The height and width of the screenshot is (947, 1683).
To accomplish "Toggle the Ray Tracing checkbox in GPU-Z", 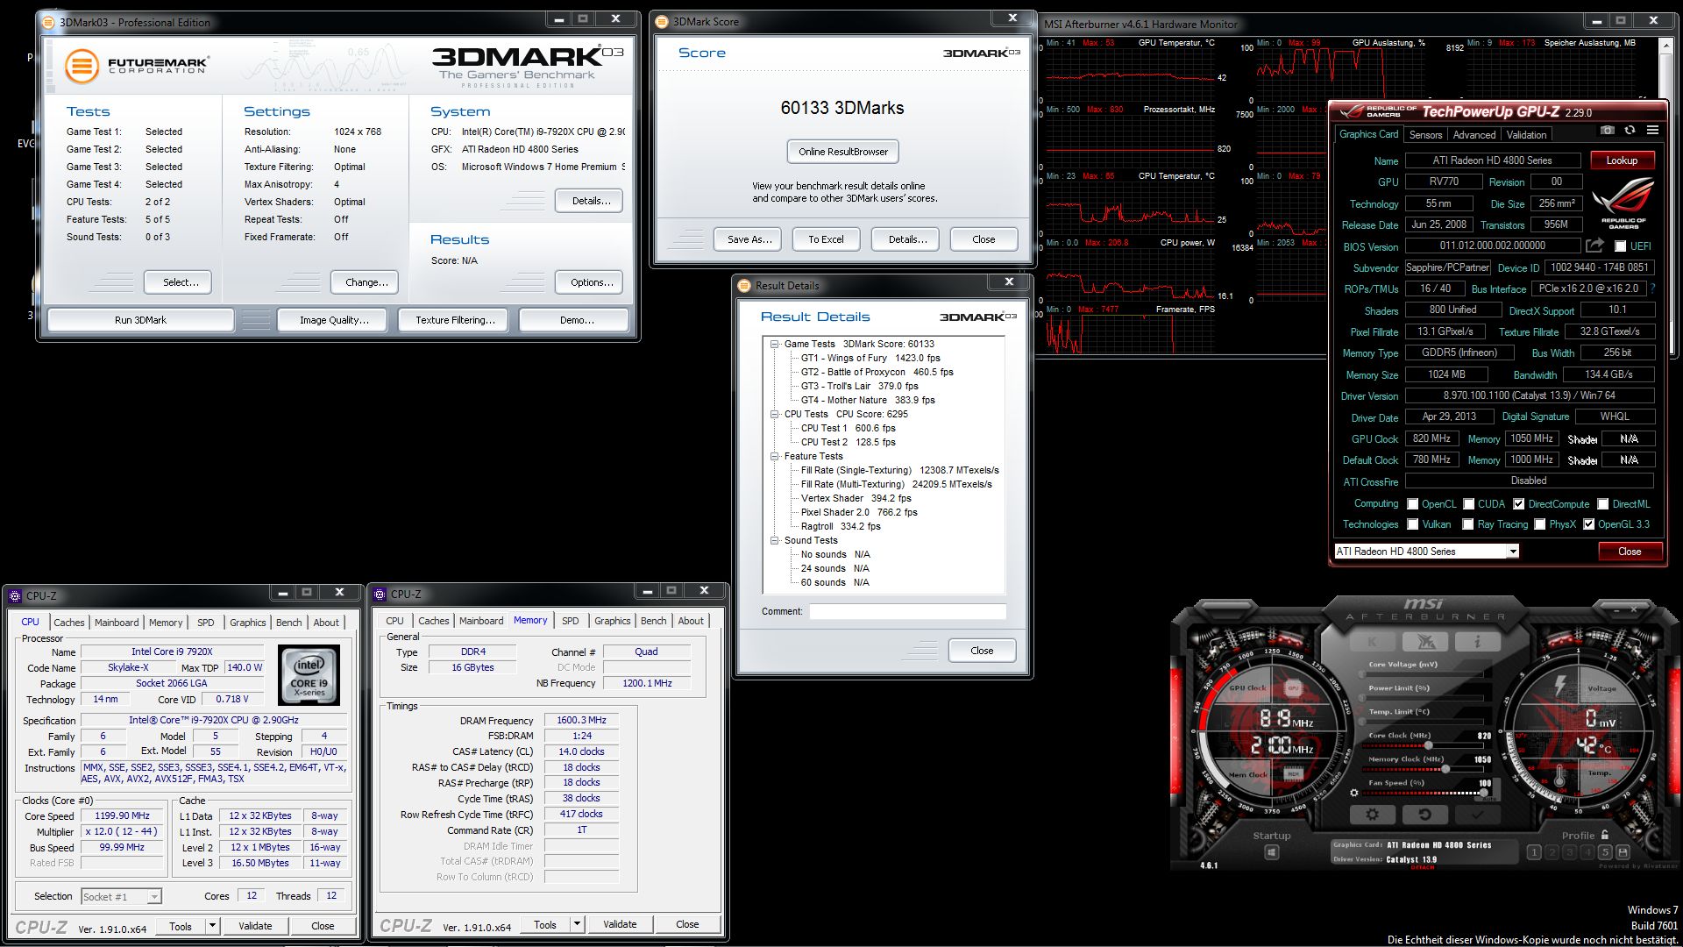I will point(1467,524).
